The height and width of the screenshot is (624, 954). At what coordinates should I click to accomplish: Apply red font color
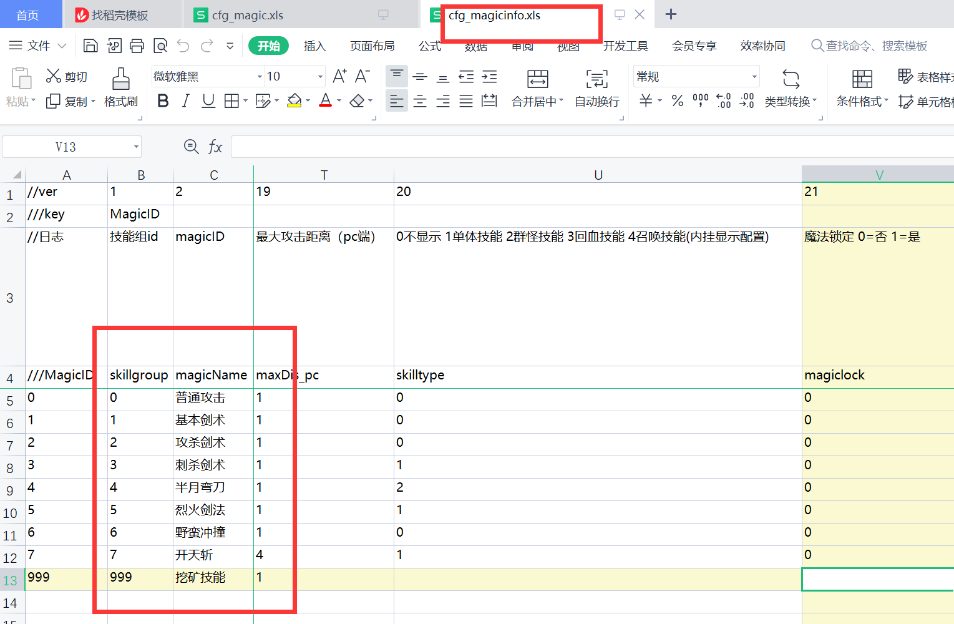pos(326,100)
